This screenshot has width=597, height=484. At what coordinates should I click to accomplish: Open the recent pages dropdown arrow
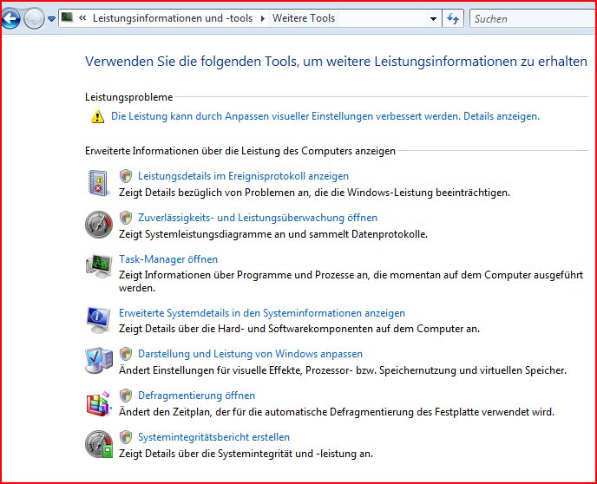pyautogui.click(x=51, y=18)
